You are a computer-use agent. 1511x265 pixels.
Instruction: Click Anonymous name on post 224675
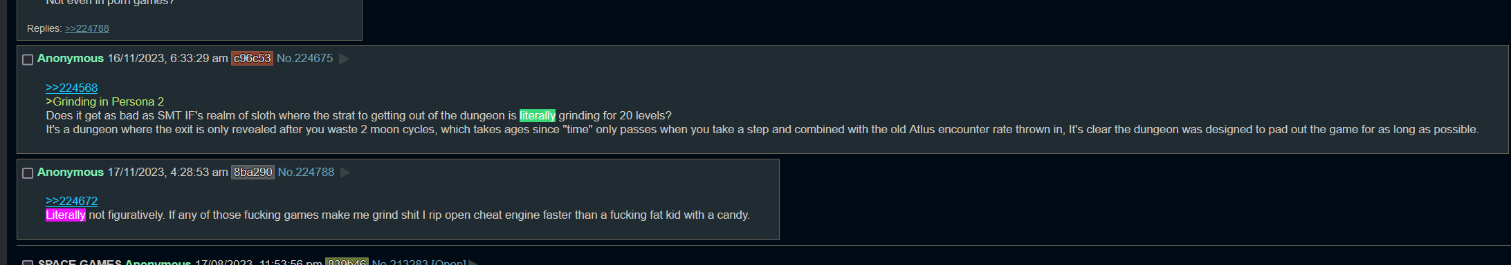pyautogui.click(x=71, y=59)
